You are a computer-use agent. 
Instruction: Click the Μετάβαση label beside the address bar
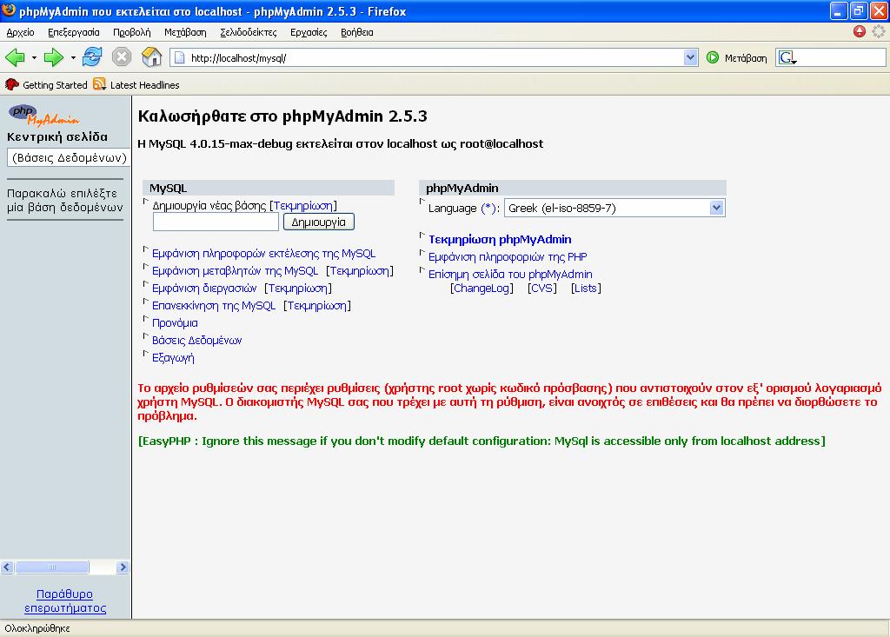(746, 58)
